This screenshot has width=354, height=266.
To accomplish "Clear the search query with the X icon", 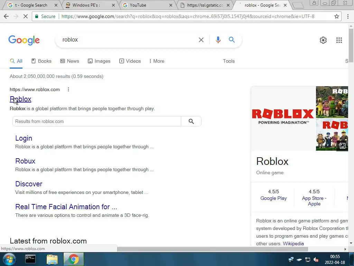I will pos(201,40).
